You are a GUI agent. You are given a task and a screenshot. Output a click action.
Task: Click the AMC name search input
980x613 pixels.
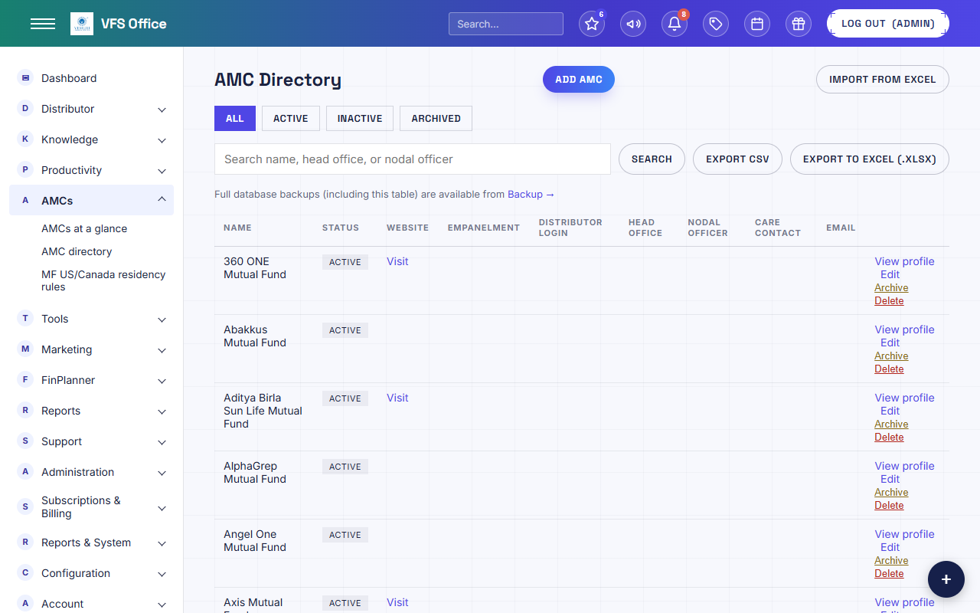point(413,159)
